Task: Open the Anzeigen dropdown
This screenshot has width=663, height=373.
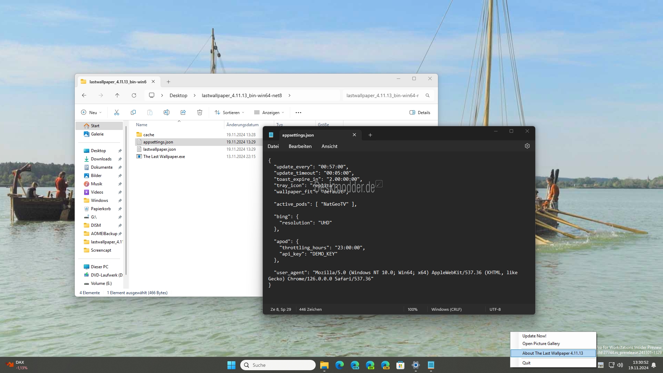Action: tap(269, 112)
